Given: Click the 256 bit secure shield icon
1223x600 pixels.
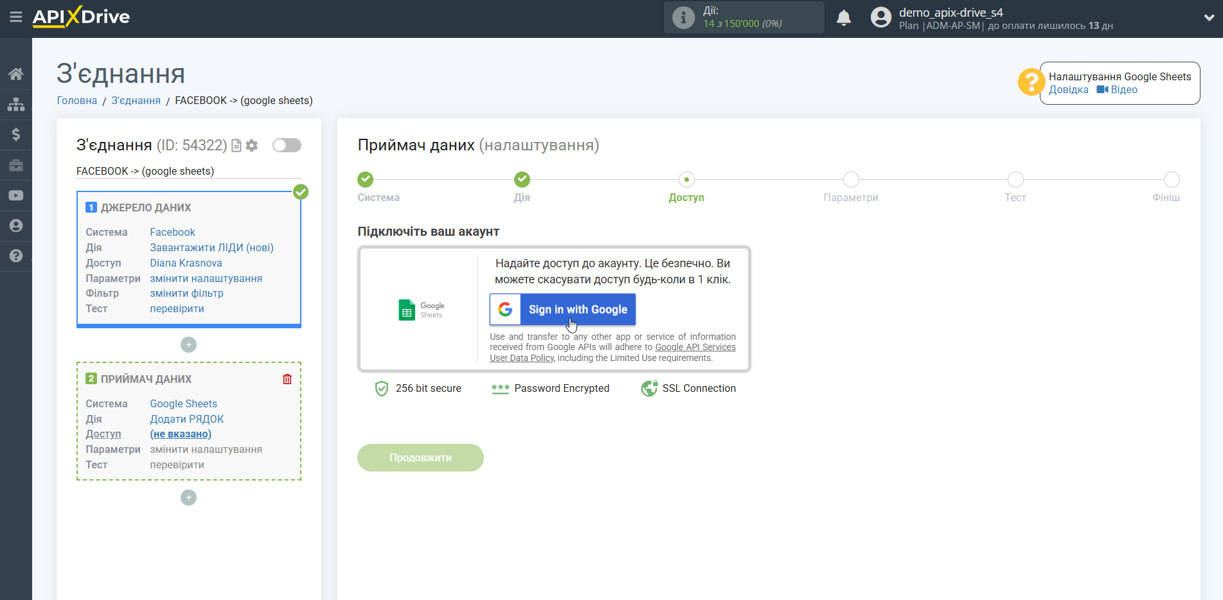Looking at the screenshot, I should [x=381, y=389].
